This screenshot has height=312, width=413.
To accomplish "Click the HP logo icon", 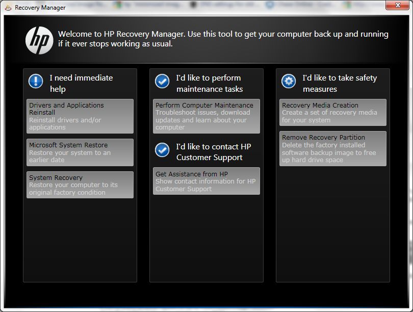I will 39,40.
